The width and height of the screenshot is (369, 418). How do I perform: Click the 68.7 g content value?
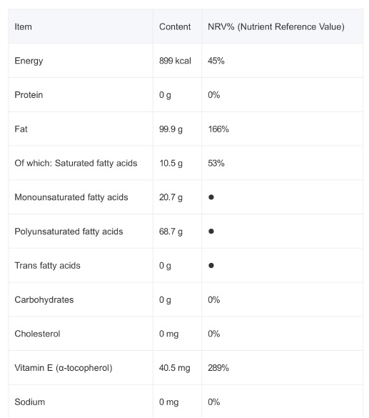click(x=171, y=232)
